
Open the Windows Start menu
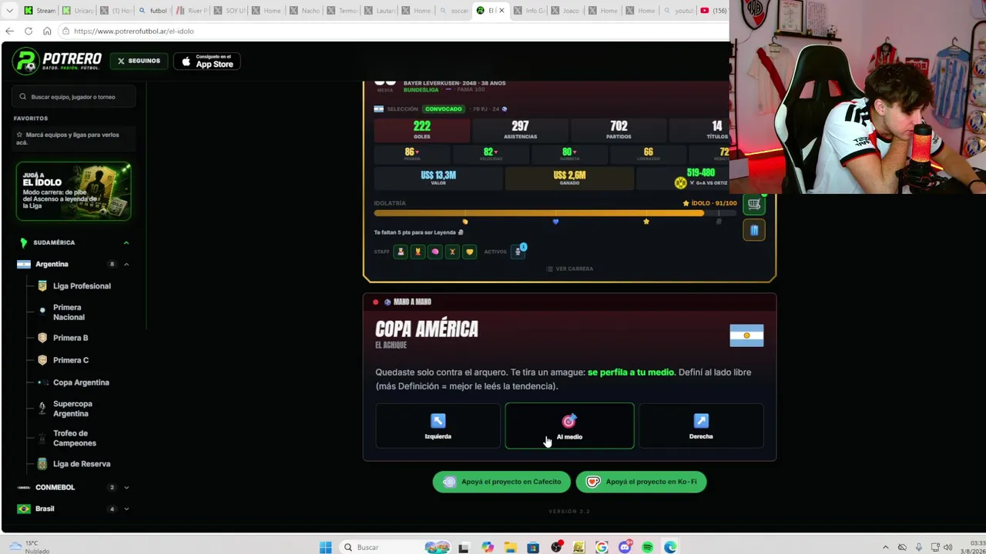[x=325, y=547]
